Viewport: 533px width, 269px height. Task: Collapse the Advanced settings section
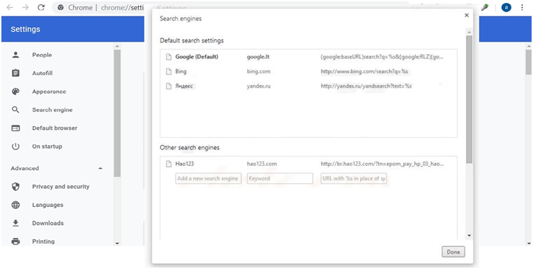[100, 168]
